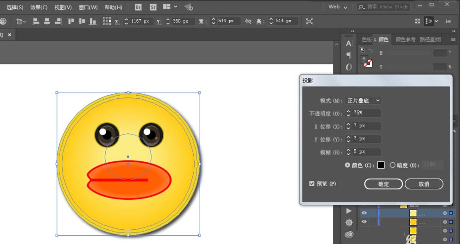Open the 模式 blend mode dropdown

(363, 101)
